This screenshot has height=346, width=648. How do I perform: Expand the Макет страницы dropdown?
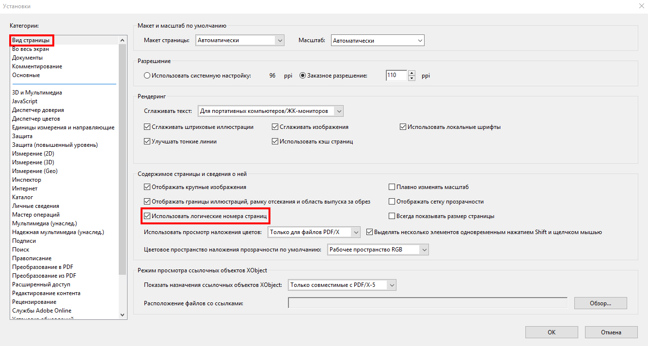pos(240,41)
